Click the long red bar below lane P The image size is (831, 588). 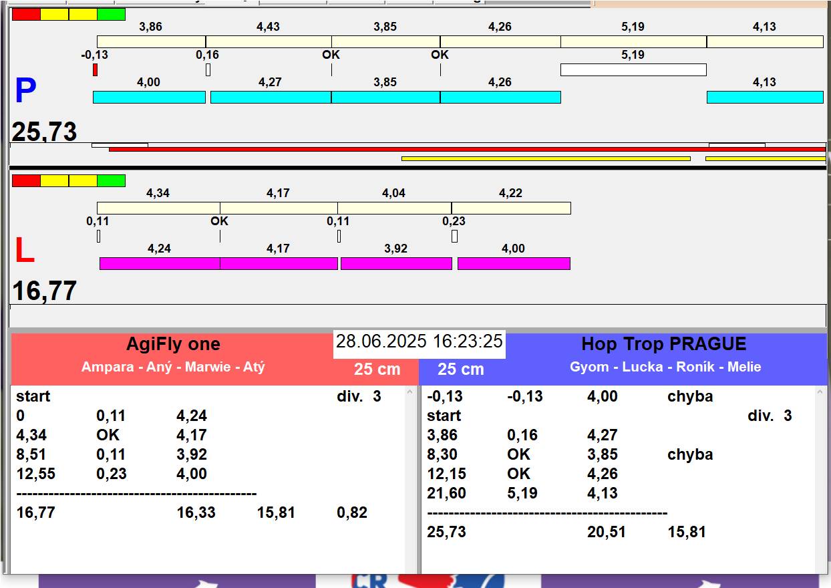click(x=467, y=149)
